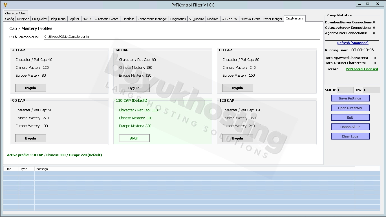Click the Aktif button in 110 CAP
Image resolution: width=386 pixels, height=217 pixels.
click(134, 138)
